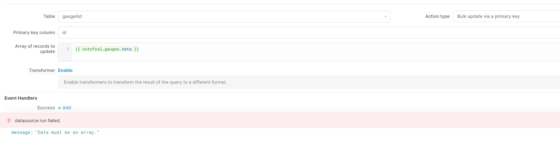Click the chevron arrow in the Table field

(385, 17)
